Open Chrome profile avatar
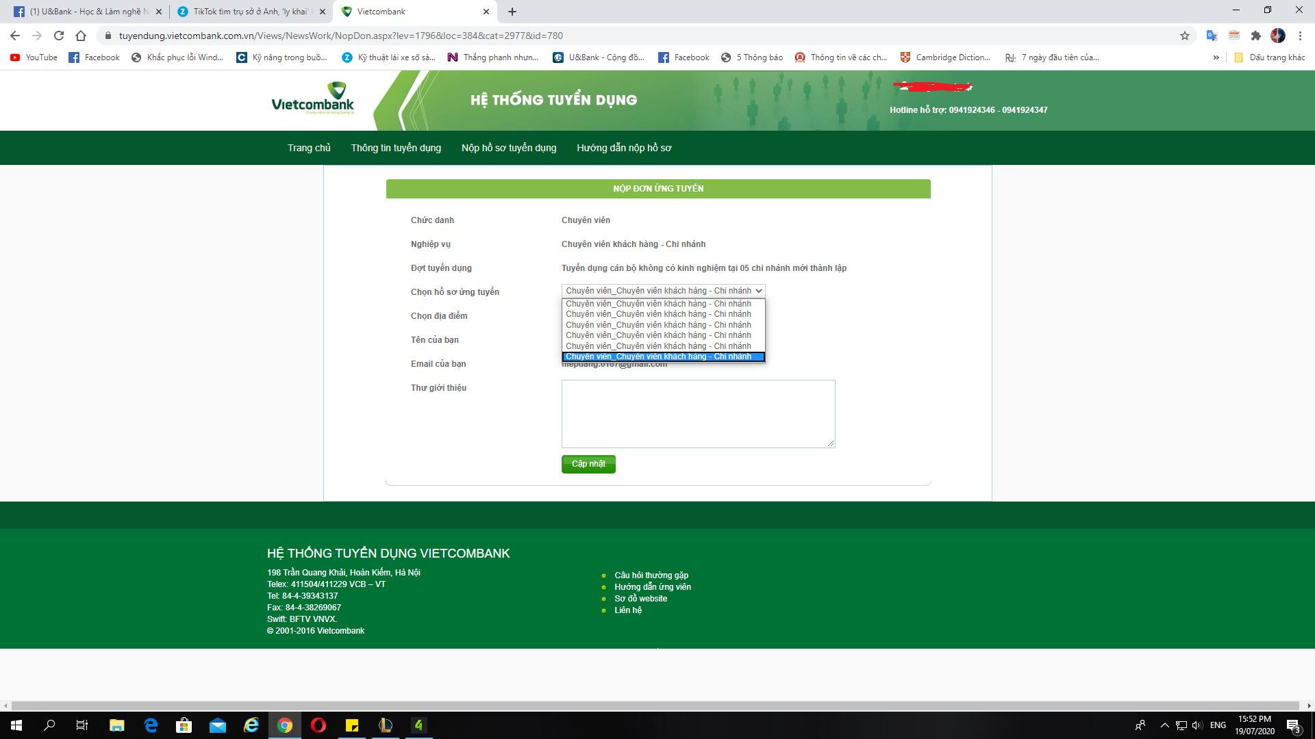Image resolution: width=1315 pixels, height=739 pixels. tap(1278, 36)
